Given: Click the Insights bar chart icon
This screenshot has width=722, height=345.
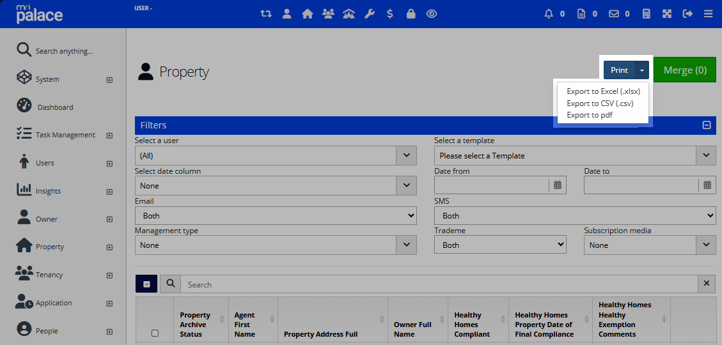Looking at the screenshot, I should click(24, 190).
